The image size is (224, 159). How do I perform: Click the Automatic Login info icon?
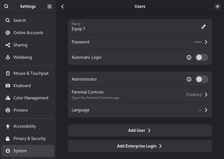pyautogui.click(x=189, y=57)
